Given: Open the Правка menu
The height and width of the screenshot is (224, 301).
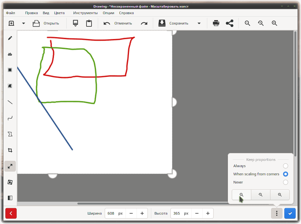Looking at the screenshot, I should pyautogui.click(x=31, y=13).
